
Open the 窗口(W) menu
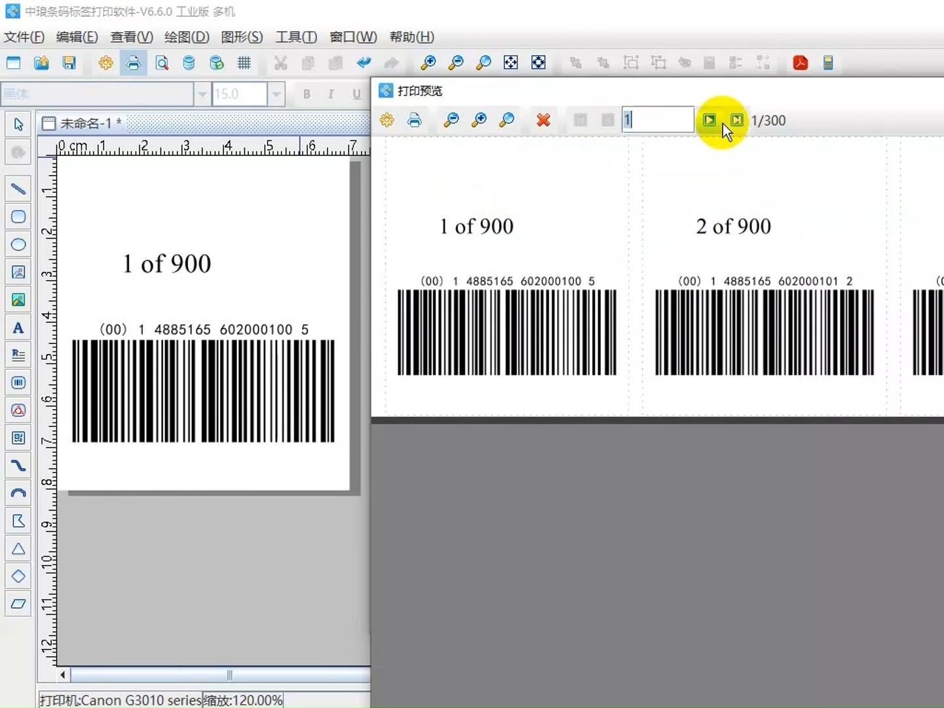[x=353, y=37]
